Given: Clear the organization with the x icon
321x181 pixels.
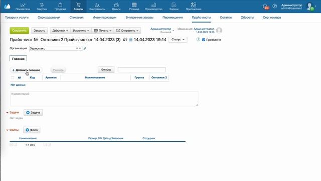Looking at the screenshot, I should (77, 48).
